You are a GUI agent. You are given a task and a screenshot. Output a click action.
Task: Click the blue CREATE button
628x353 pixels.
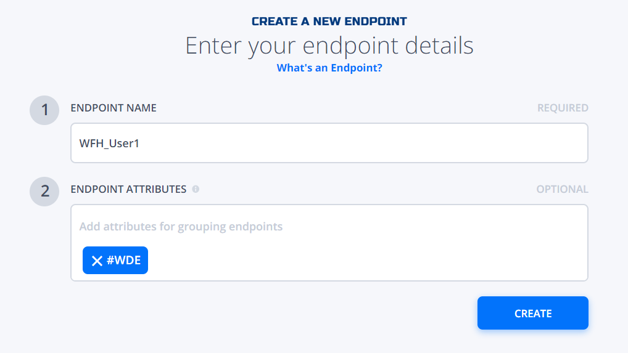pyautogui.click(x=532, y=313)
